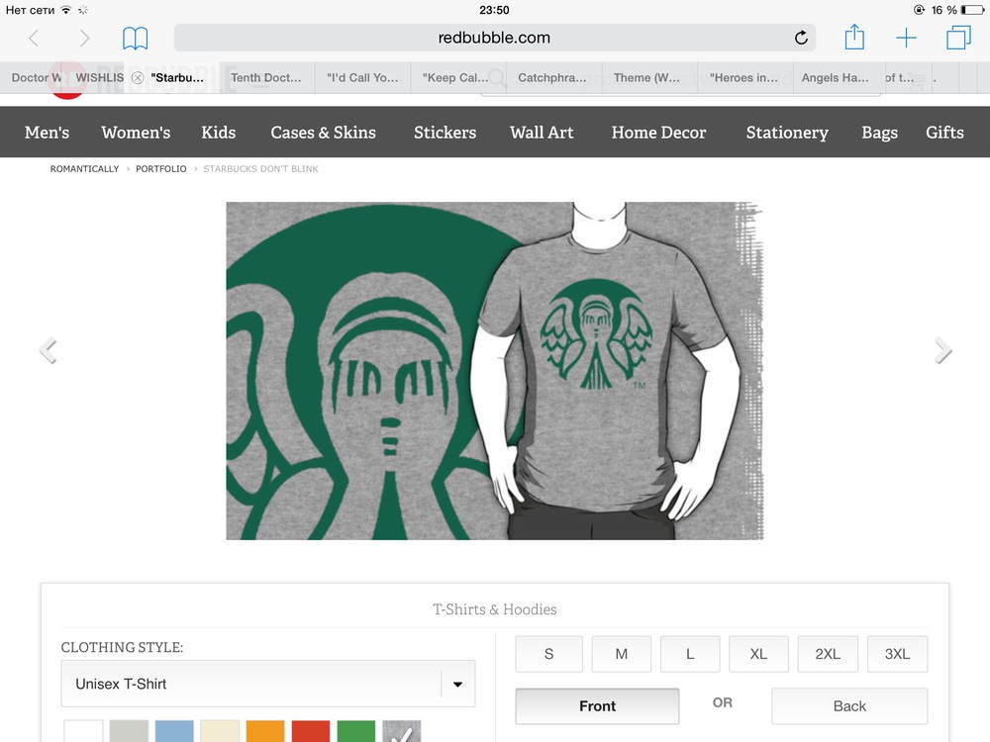Image resolution: width=990 pixels, height=742 pixels.
Task: Open the Gifts category menu
Action: click(944, 133)
